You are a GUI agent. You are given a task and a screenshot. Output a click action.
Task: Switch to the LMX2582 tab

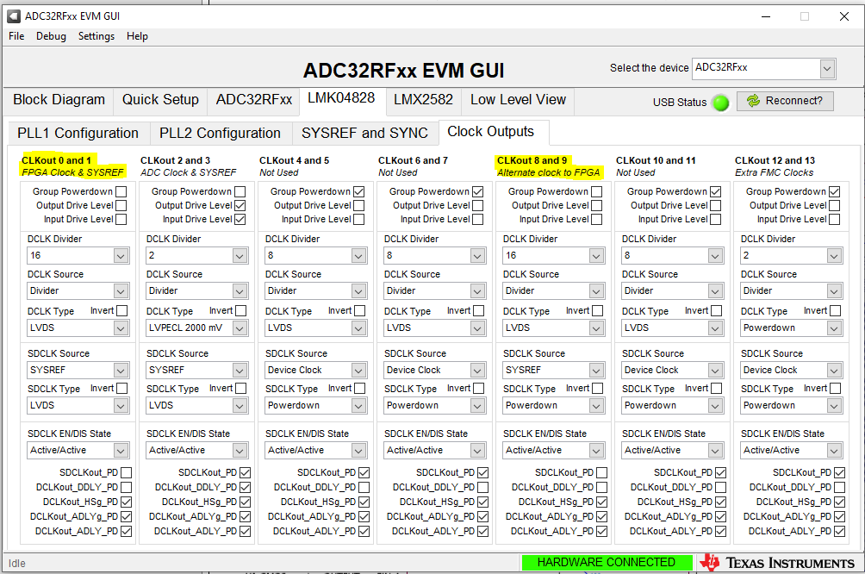point(423,100)
